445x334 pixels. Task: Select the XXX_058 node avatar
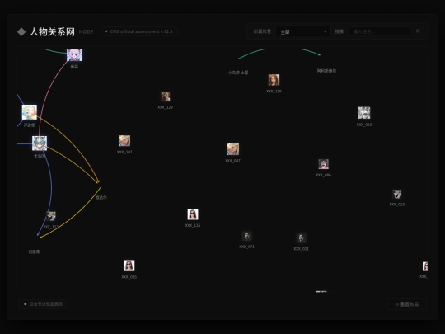[364, 113]
